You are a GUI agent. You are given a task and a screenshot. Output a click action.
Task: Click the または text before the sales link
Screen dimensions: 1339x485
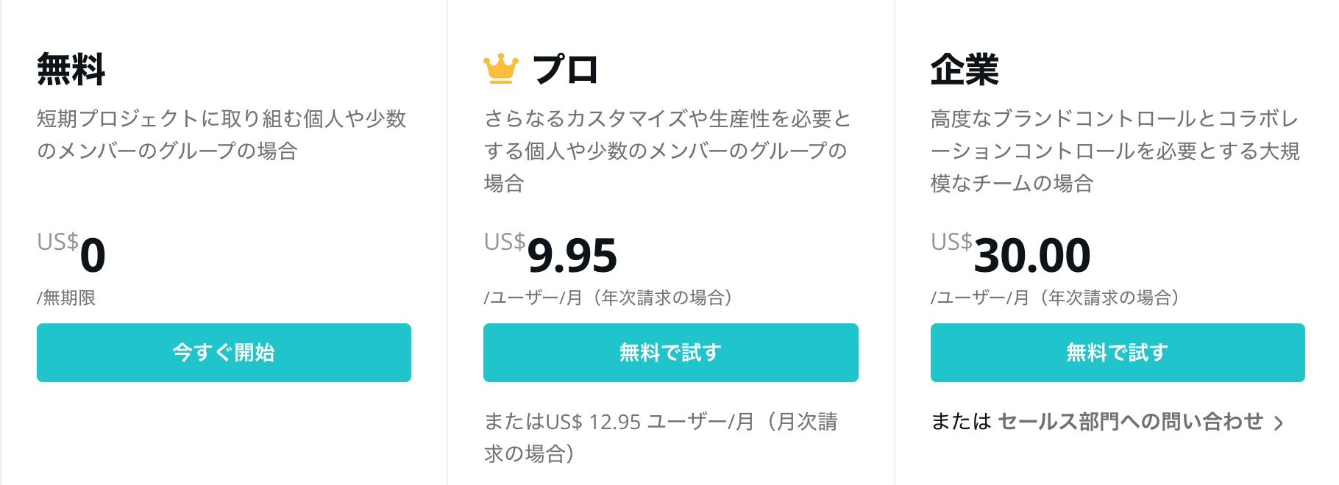tap(961, 421)
